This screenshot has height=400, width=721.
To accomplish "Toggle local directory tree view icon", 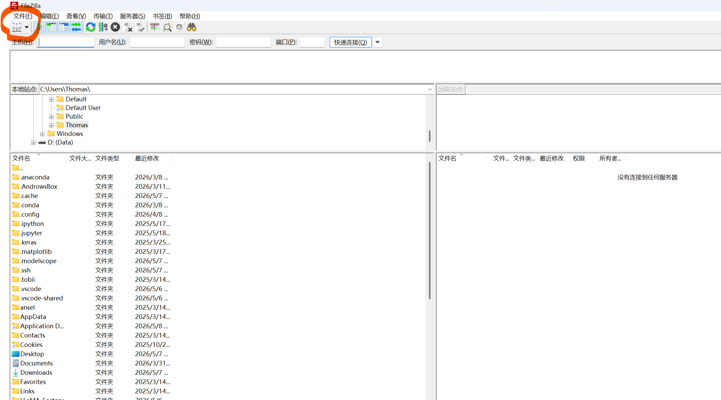I will (51, 27).
